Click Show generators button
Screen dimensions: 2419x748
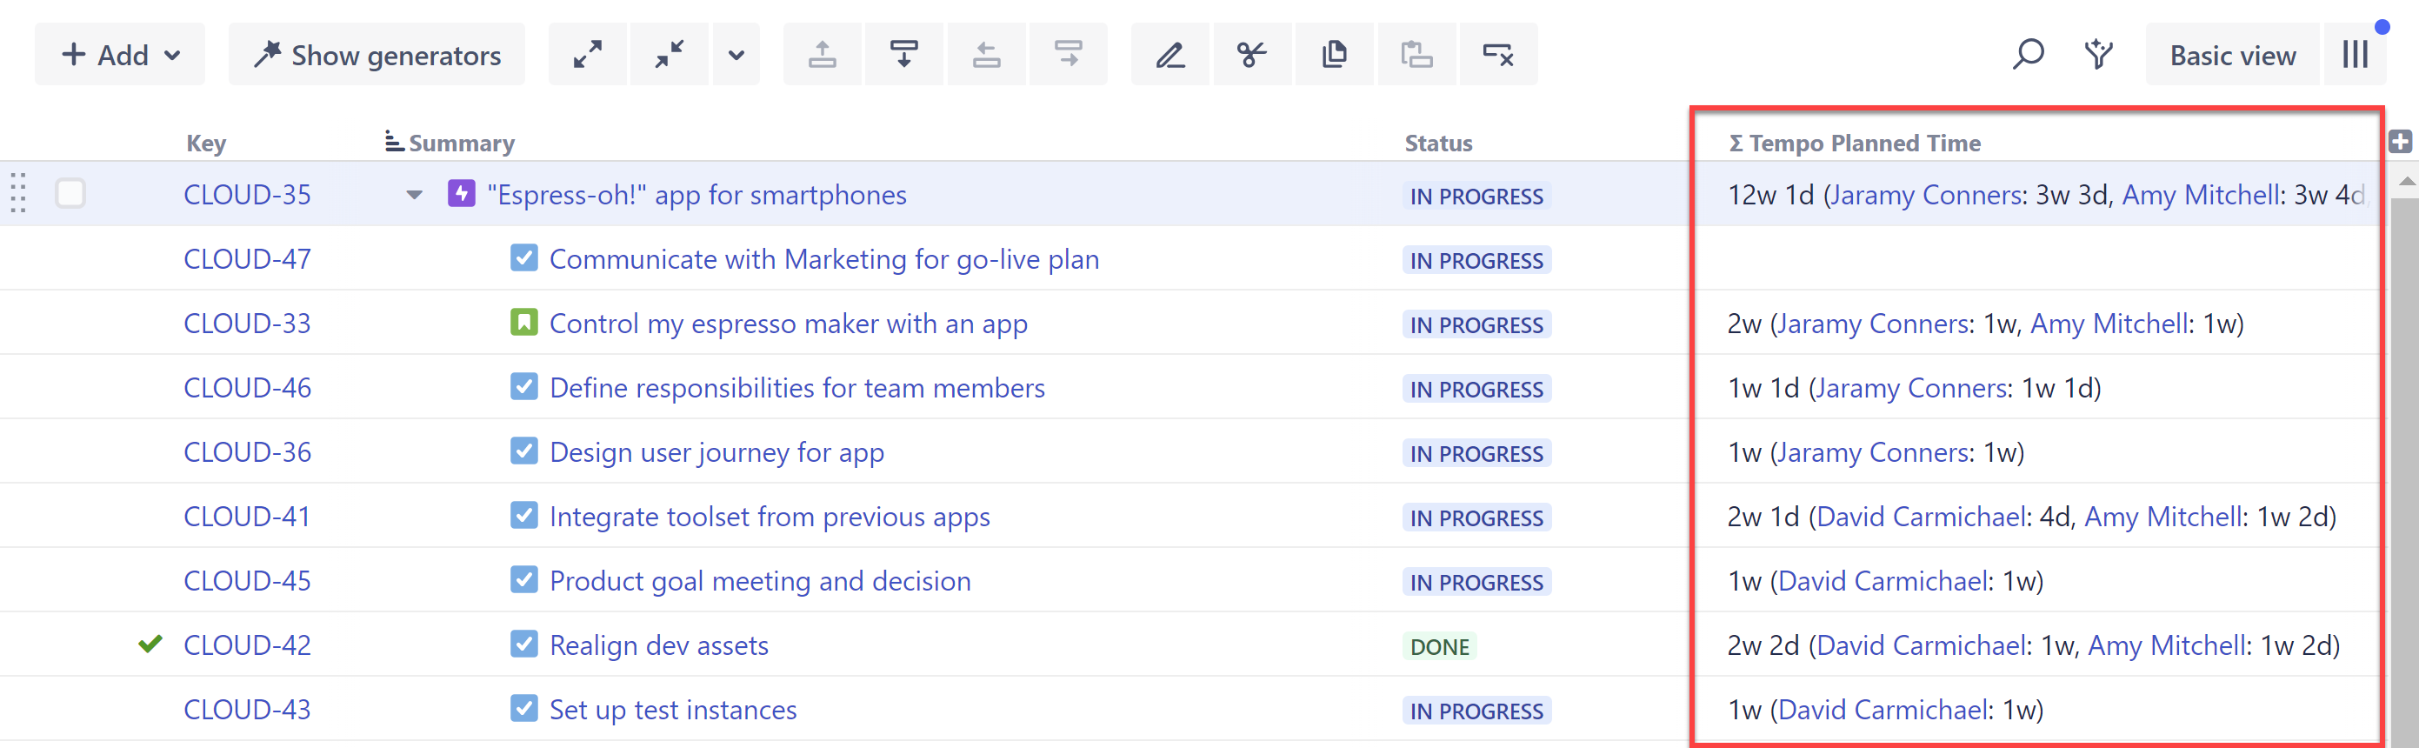click(377, 55)
